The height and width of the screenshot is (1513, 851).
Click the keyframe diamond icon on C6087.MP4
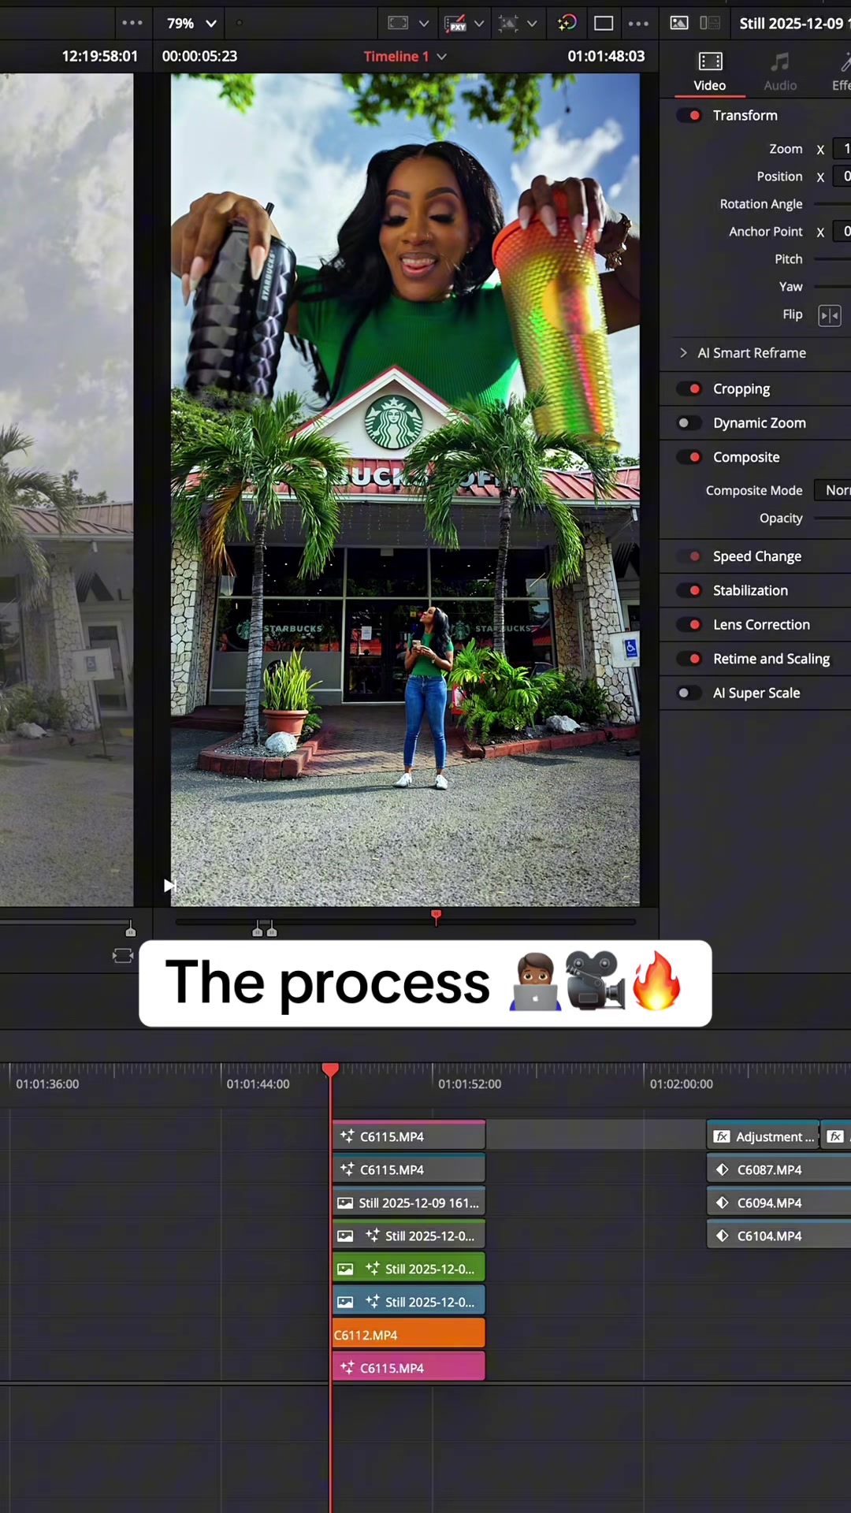722,1169
